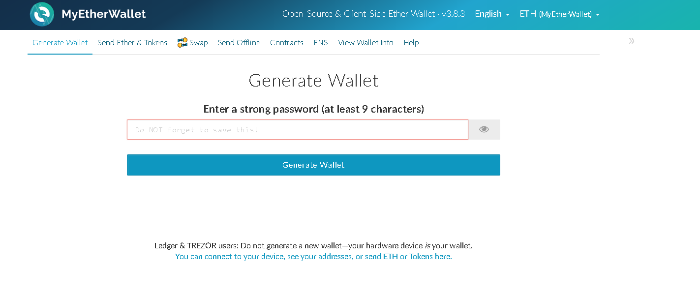Select the Generate Wallet tab
Viewport: 700px width, 296px height.
tap(60, 43)
